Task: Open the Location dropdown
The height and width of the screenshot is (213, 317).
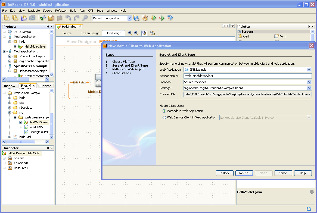Action: [x=309, y=82]
